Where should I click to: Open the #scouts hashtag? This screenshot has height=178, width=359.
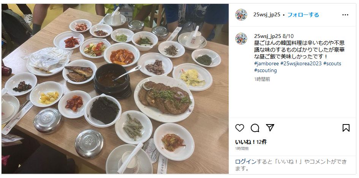pos(332,63)
